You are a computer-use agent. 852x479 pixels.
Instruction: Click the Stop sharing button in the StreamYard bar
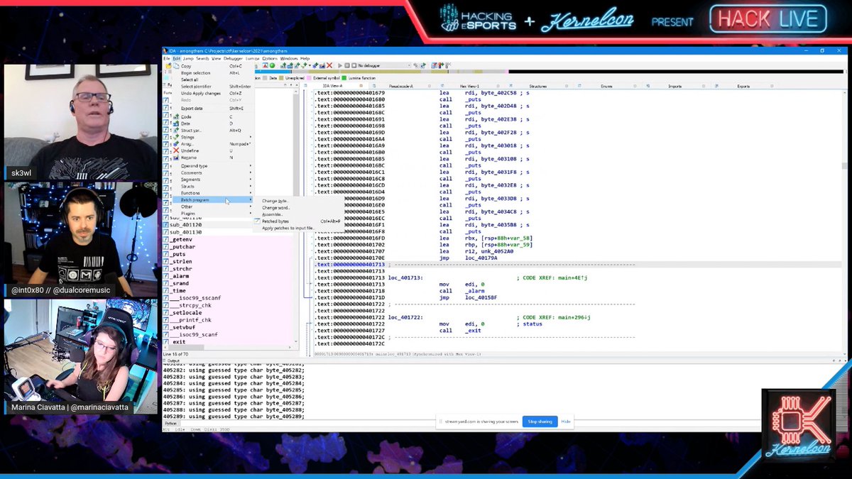540,422
